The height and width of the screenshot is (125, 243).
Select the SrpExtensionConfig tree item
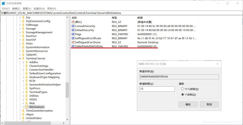pos(38,21)
